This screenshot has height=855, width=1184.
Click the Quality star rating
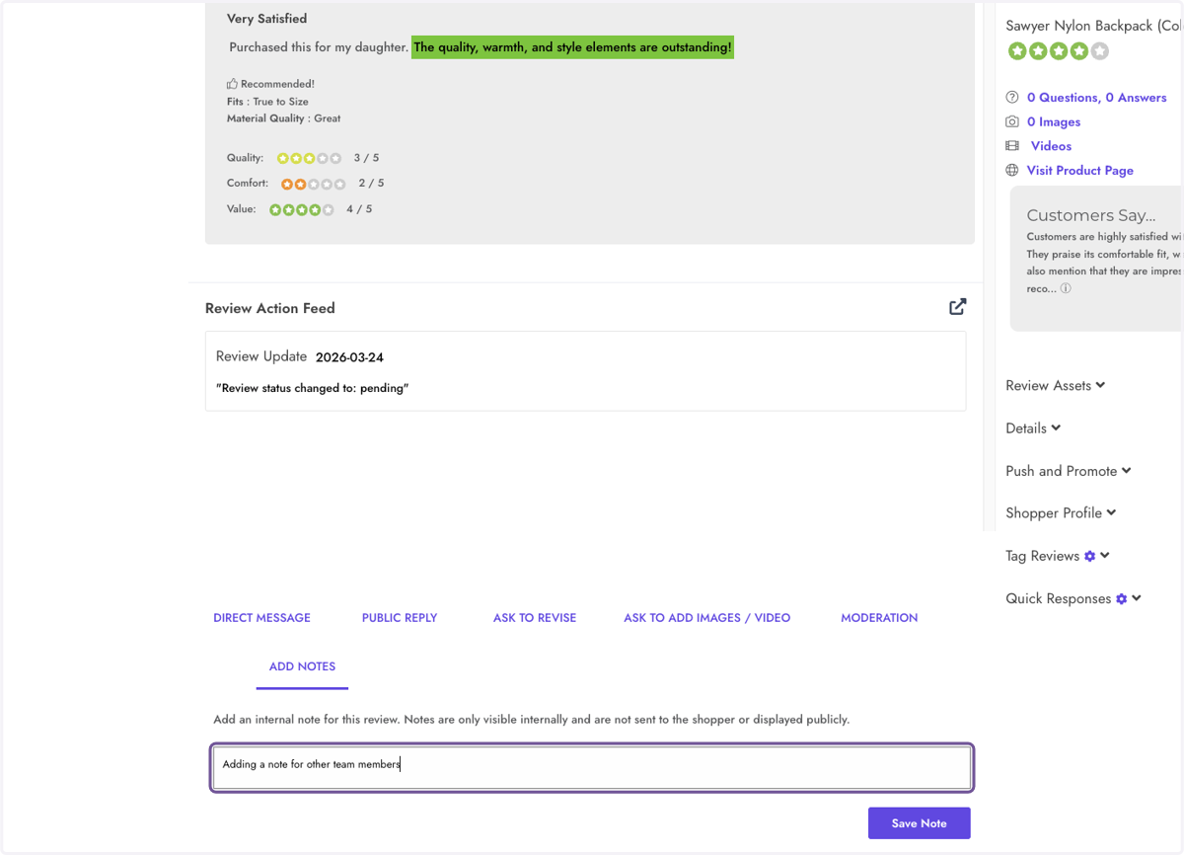(x=309, y=158)
